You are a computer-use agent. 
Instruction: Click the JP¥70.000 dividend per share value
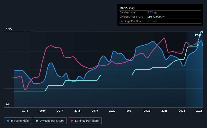click(x=154, y=17)
